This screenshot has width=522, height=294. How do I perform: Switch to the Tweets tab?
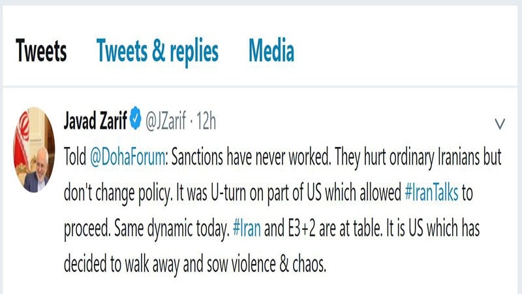coord(41,51)
